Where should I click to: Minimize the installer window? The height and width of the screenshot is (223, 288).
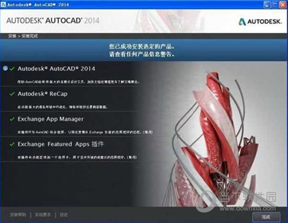tap(267, 5)
